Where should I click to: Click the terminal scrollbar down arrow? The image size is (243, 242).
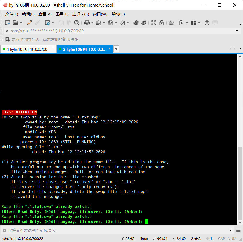(x=240, y=223)
